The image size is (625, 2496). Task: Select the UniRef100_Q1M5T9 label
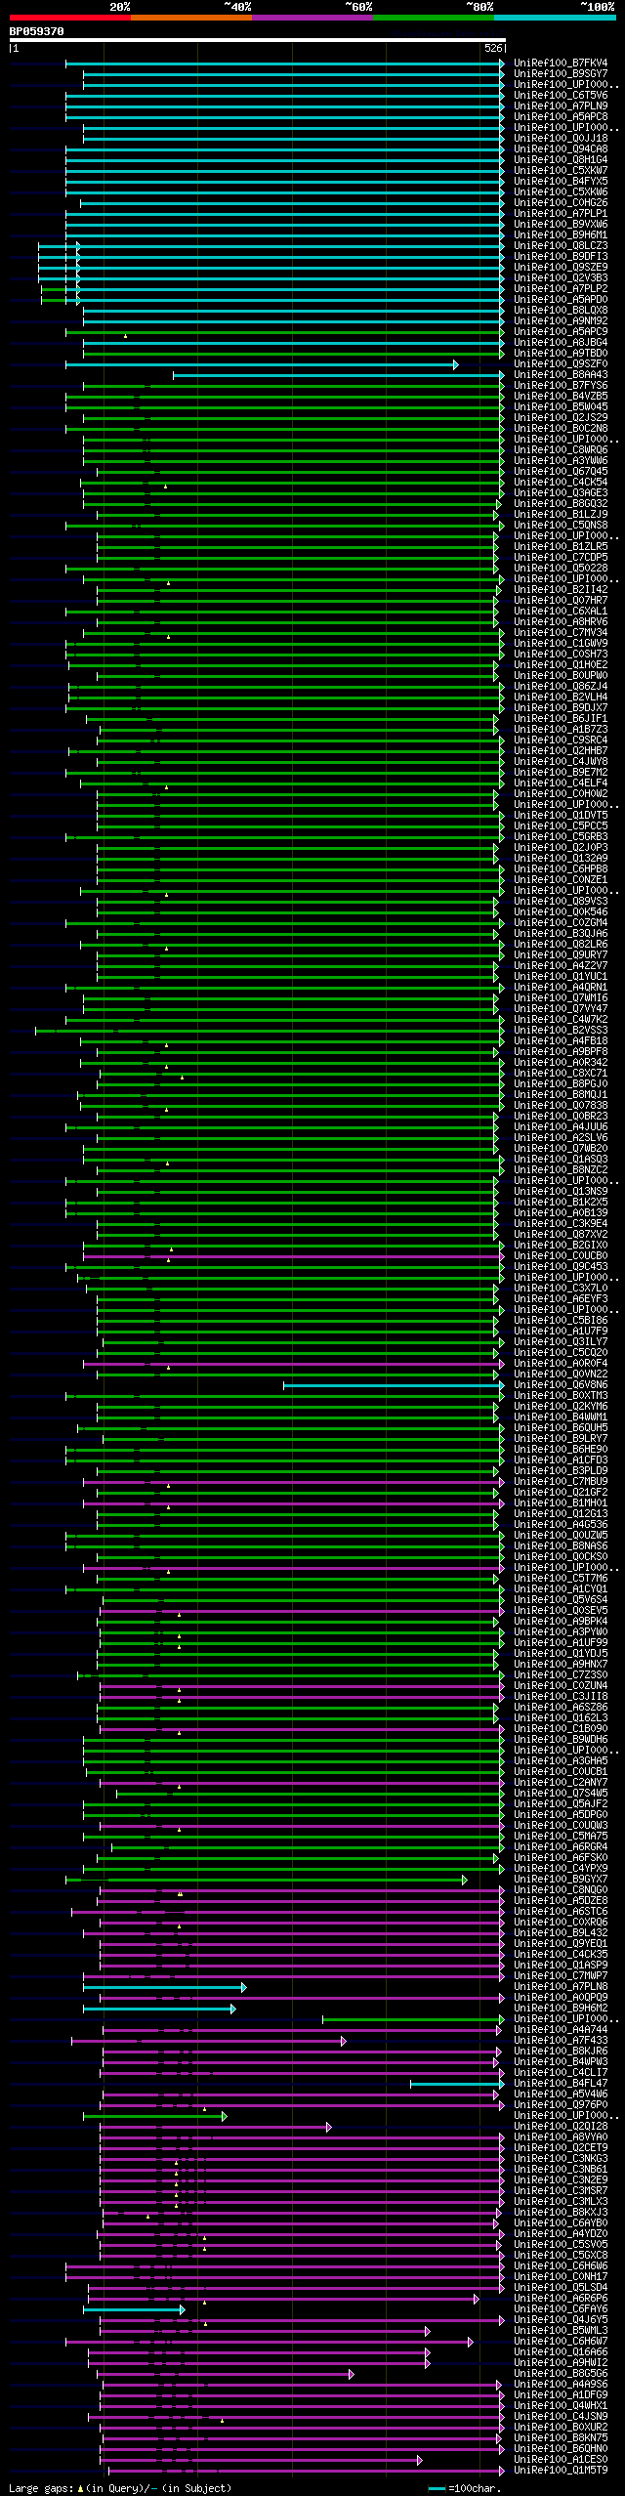(x=561, y=2471)
